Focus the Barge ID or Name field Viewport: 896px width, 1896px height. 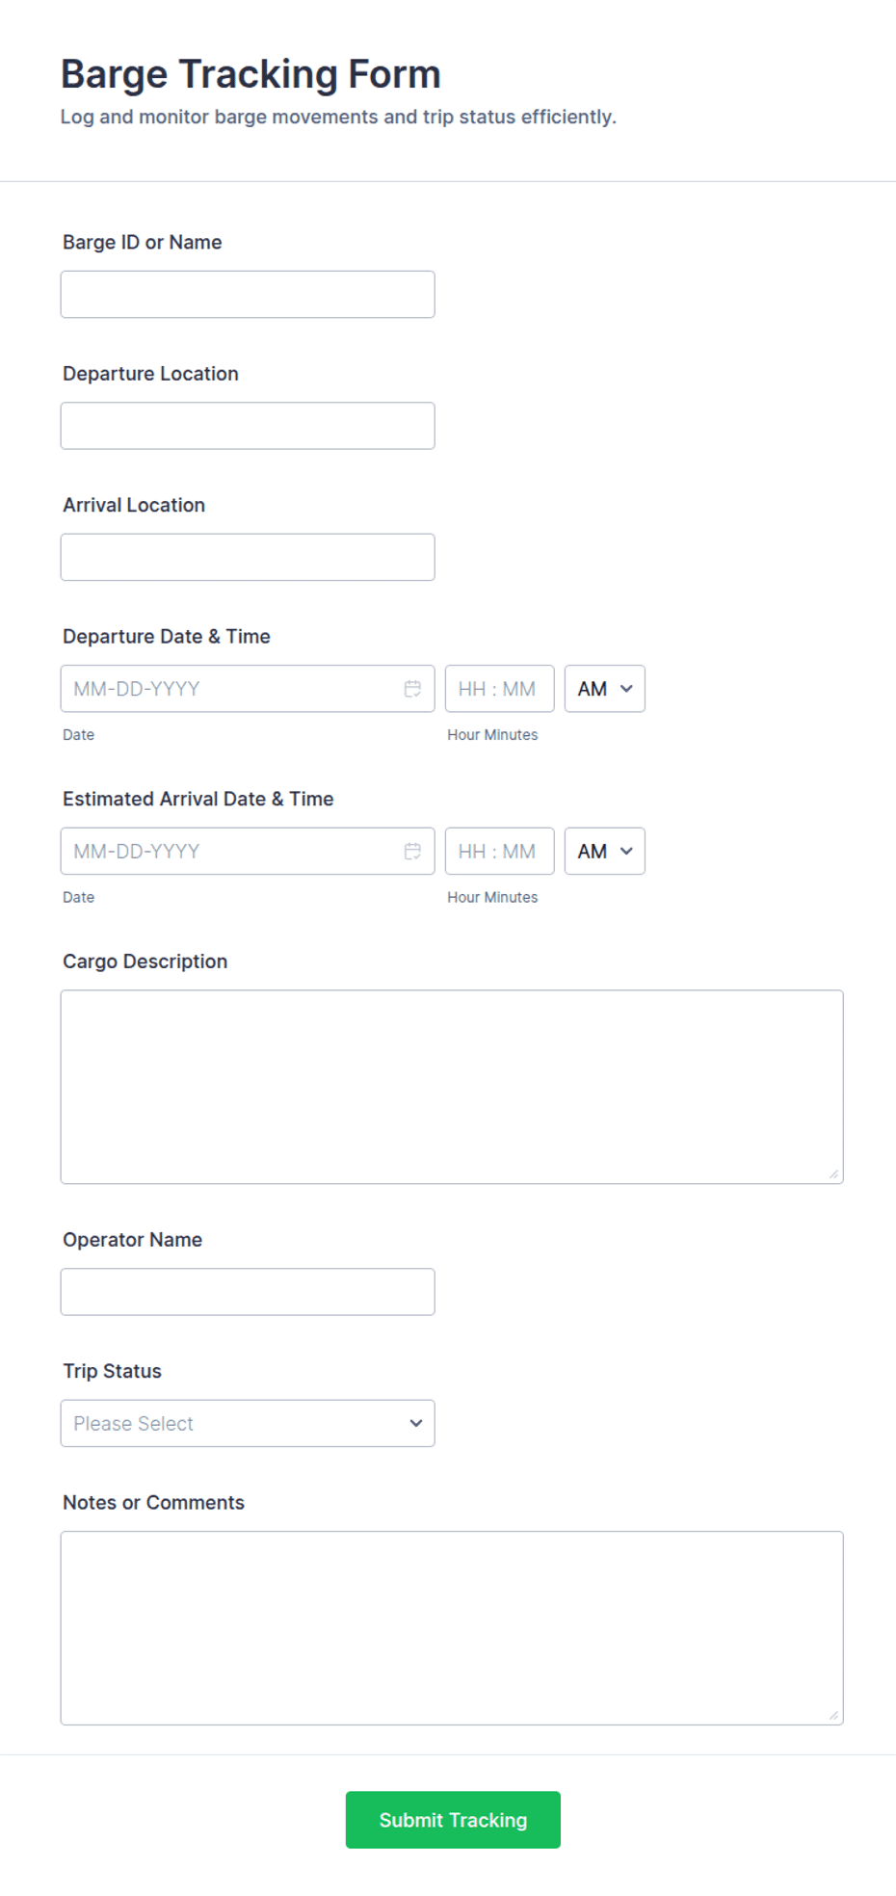pos(248,295)
